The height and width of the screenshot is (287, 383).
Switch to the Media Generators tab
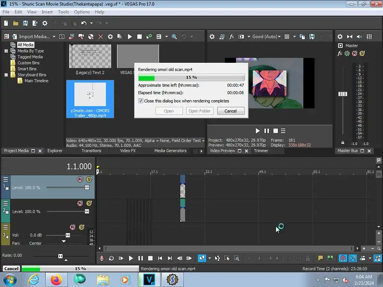click(x=170, y=151)
